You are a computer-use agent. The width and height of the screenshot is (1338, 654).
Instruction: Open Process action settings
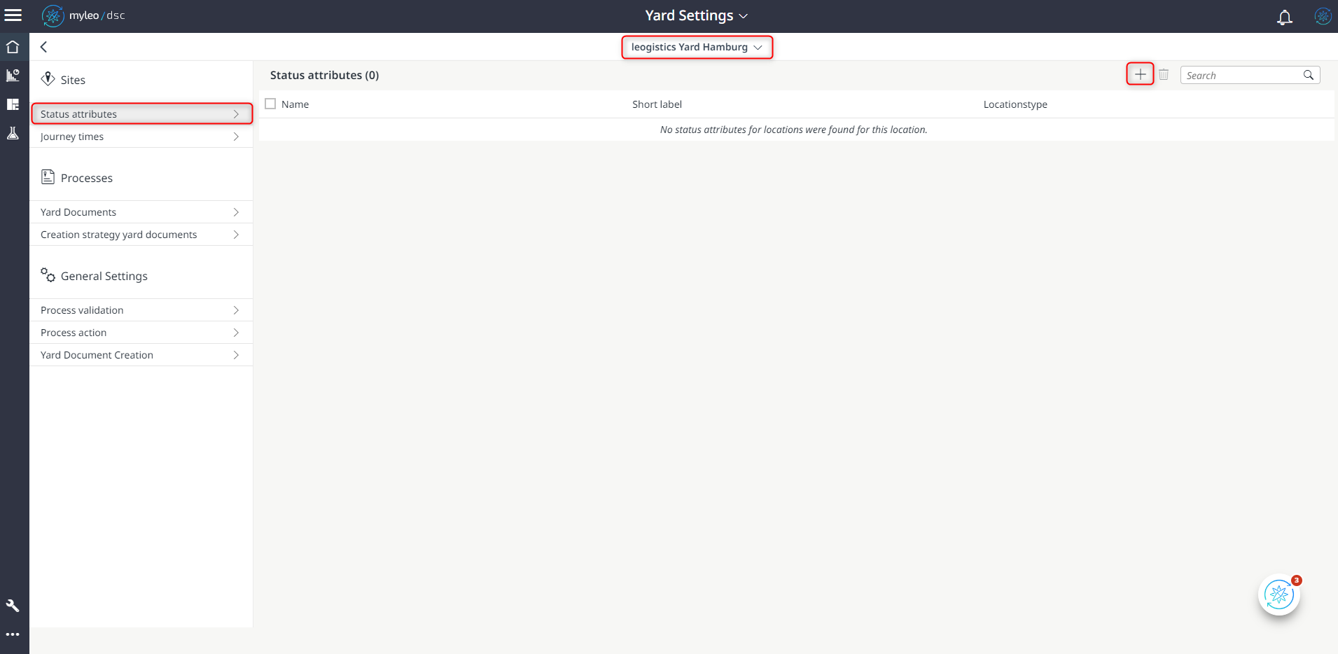click(x=141, y=333)
